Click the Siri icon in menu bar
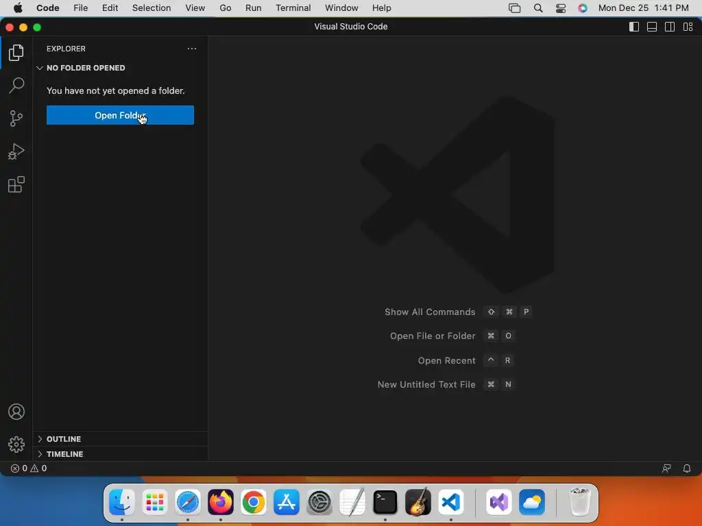Screen dimensions: 702x526 click(583, 8)
